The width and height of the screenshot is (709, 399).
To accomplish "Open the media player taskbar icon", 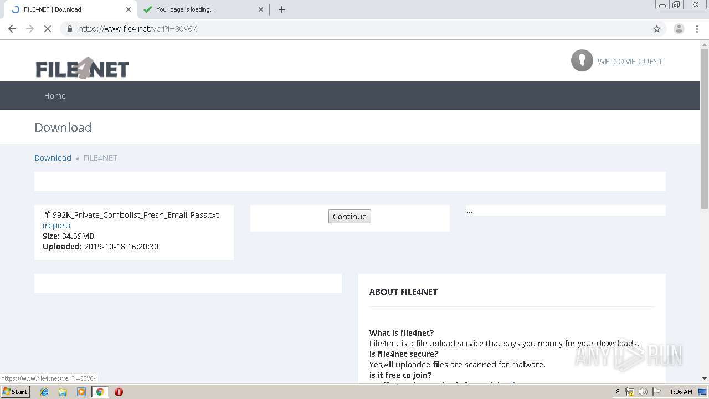I will [81, 392].
